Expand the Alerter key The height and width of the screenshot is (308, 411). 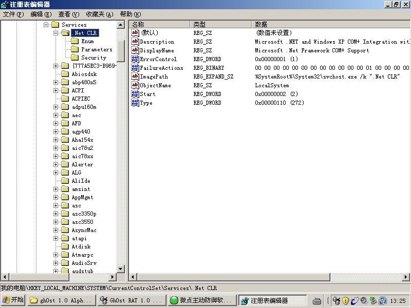56,164
